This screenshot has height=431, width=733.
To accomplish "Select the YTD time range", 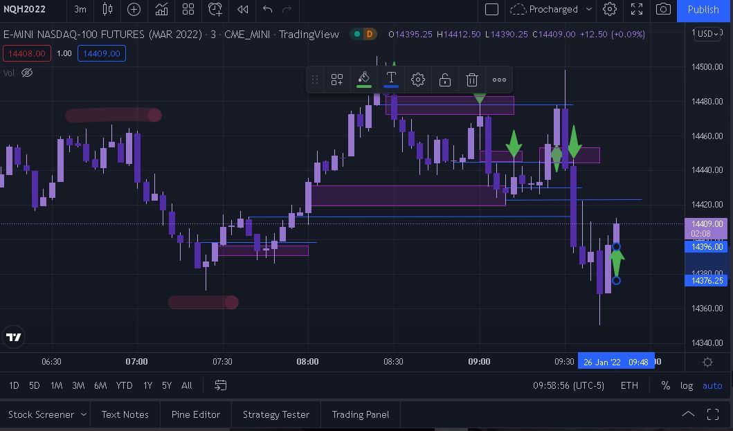I will [125, 385].
